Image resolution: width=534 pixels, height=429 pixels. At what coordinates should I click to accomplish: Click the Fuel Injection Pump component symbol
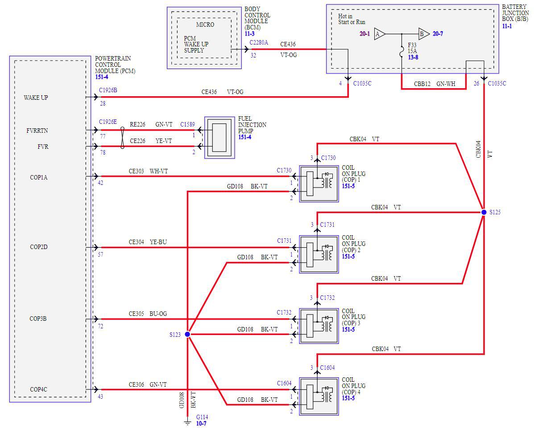tap(219, 138)
